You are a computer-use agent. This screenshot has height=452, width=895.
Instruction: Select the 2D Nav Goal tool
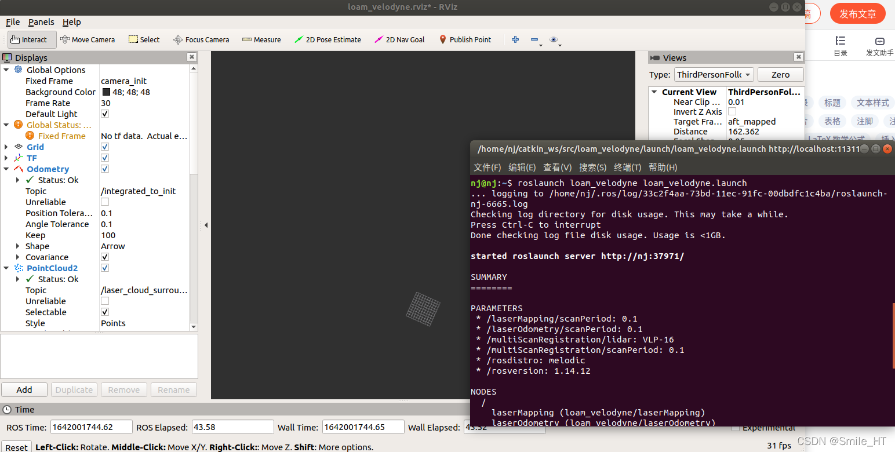(399, 39)
